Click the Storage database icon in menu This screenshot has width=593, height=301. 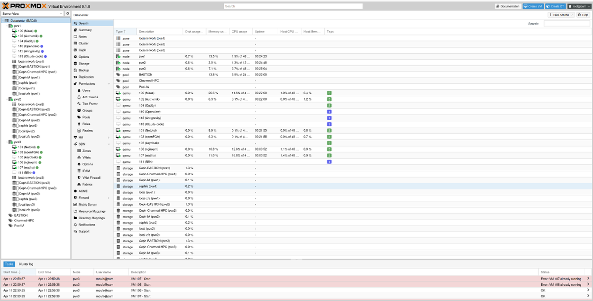pyautogui.click(x=75, y=64)
